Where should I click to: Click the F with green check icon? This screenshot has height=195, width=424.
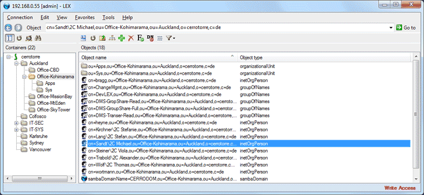pos(140,38)
